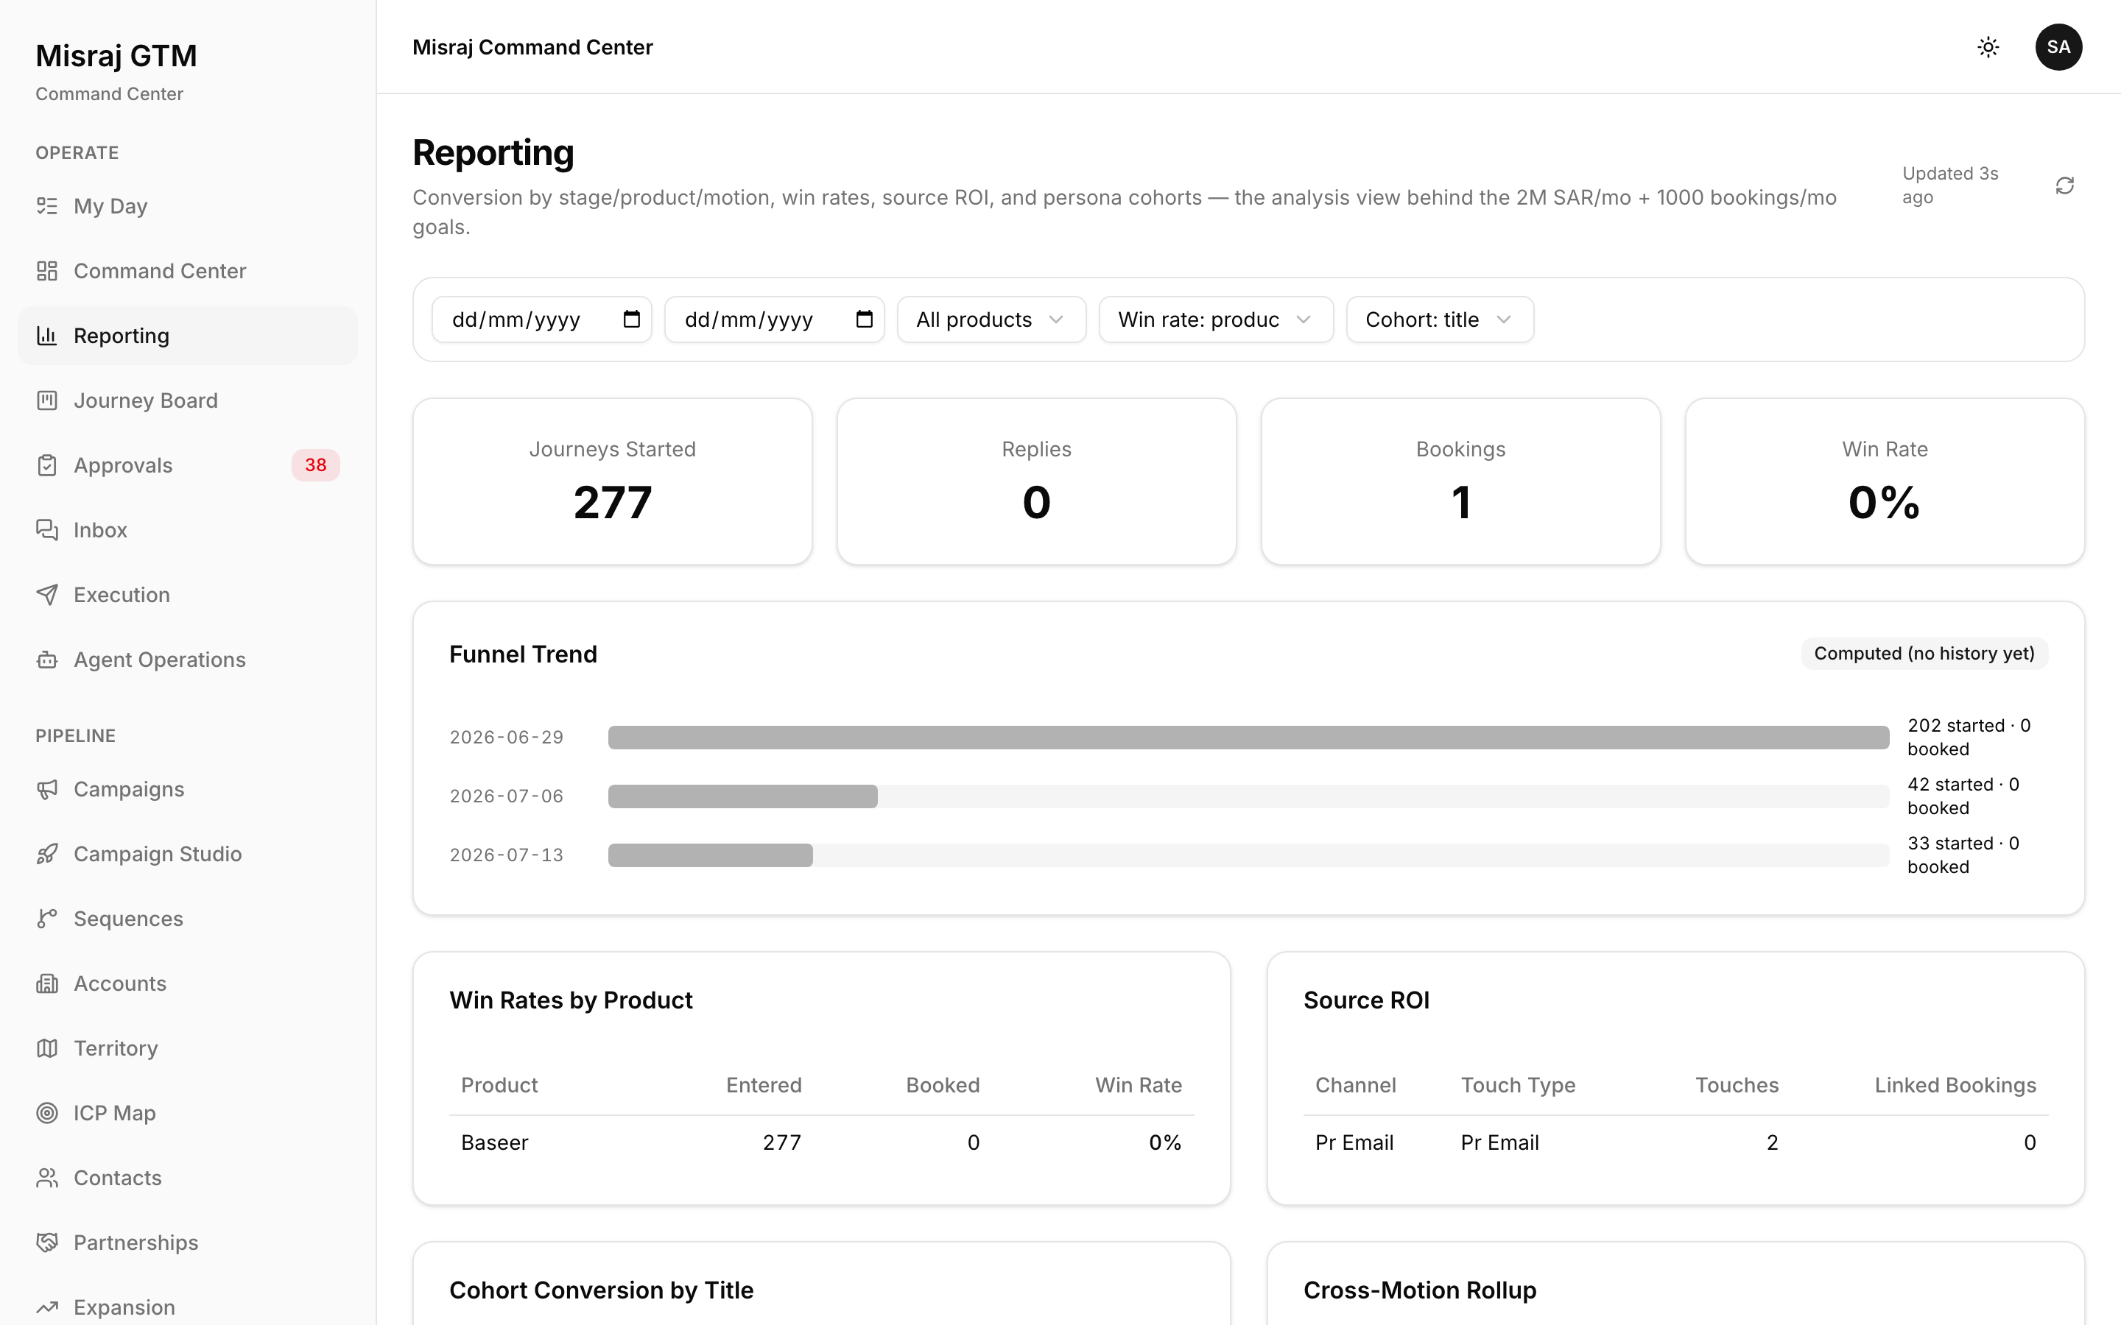
Task: Open Campaign Studio
Action: coord(188,855)
